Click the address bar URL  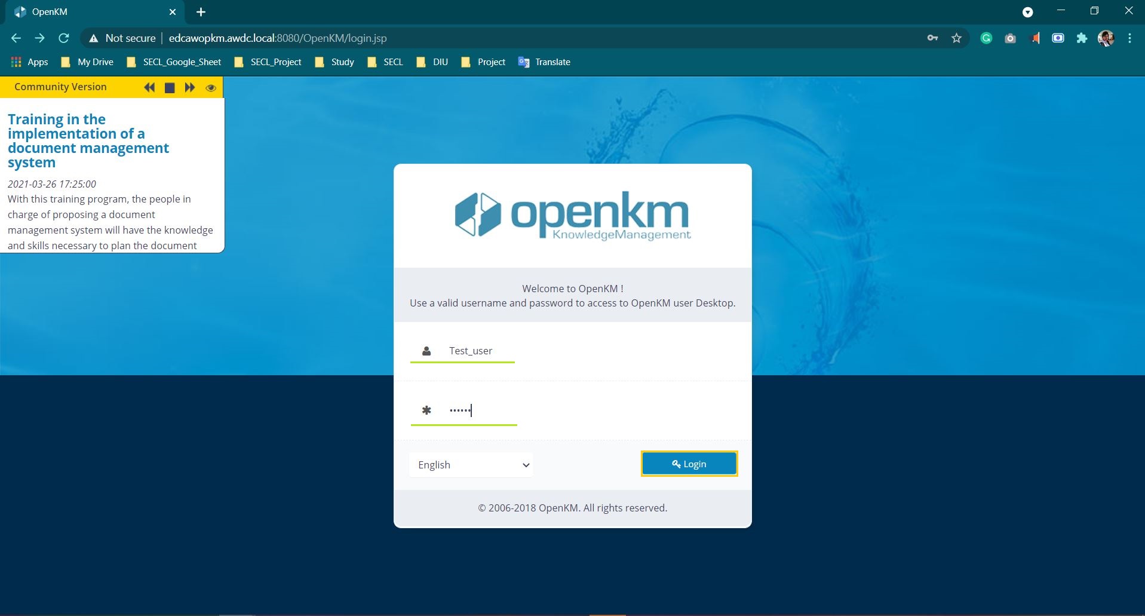point(278,38)
